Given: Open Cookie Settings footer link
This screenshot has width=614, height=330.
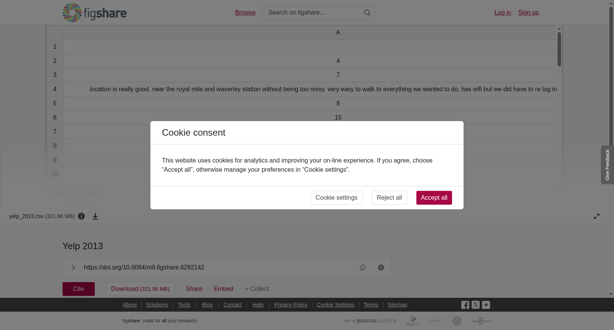Looking at the screenshot, I should (x=335, y=305).
